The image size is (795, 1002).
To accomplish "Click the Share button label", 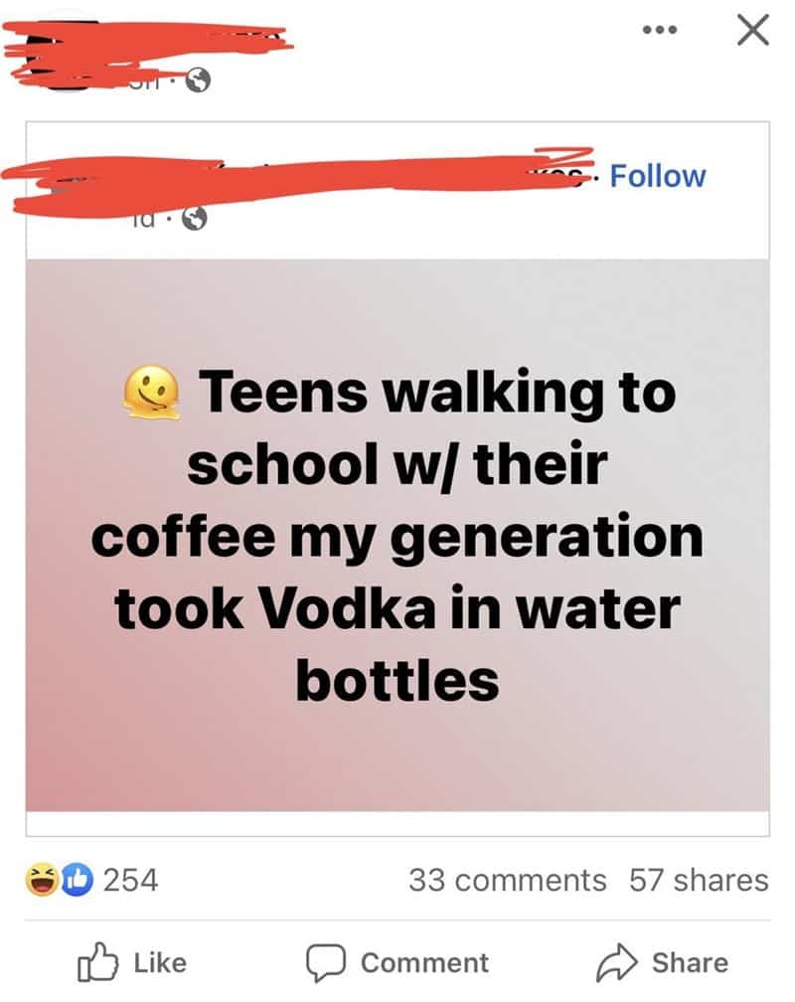I will [691, 963].
